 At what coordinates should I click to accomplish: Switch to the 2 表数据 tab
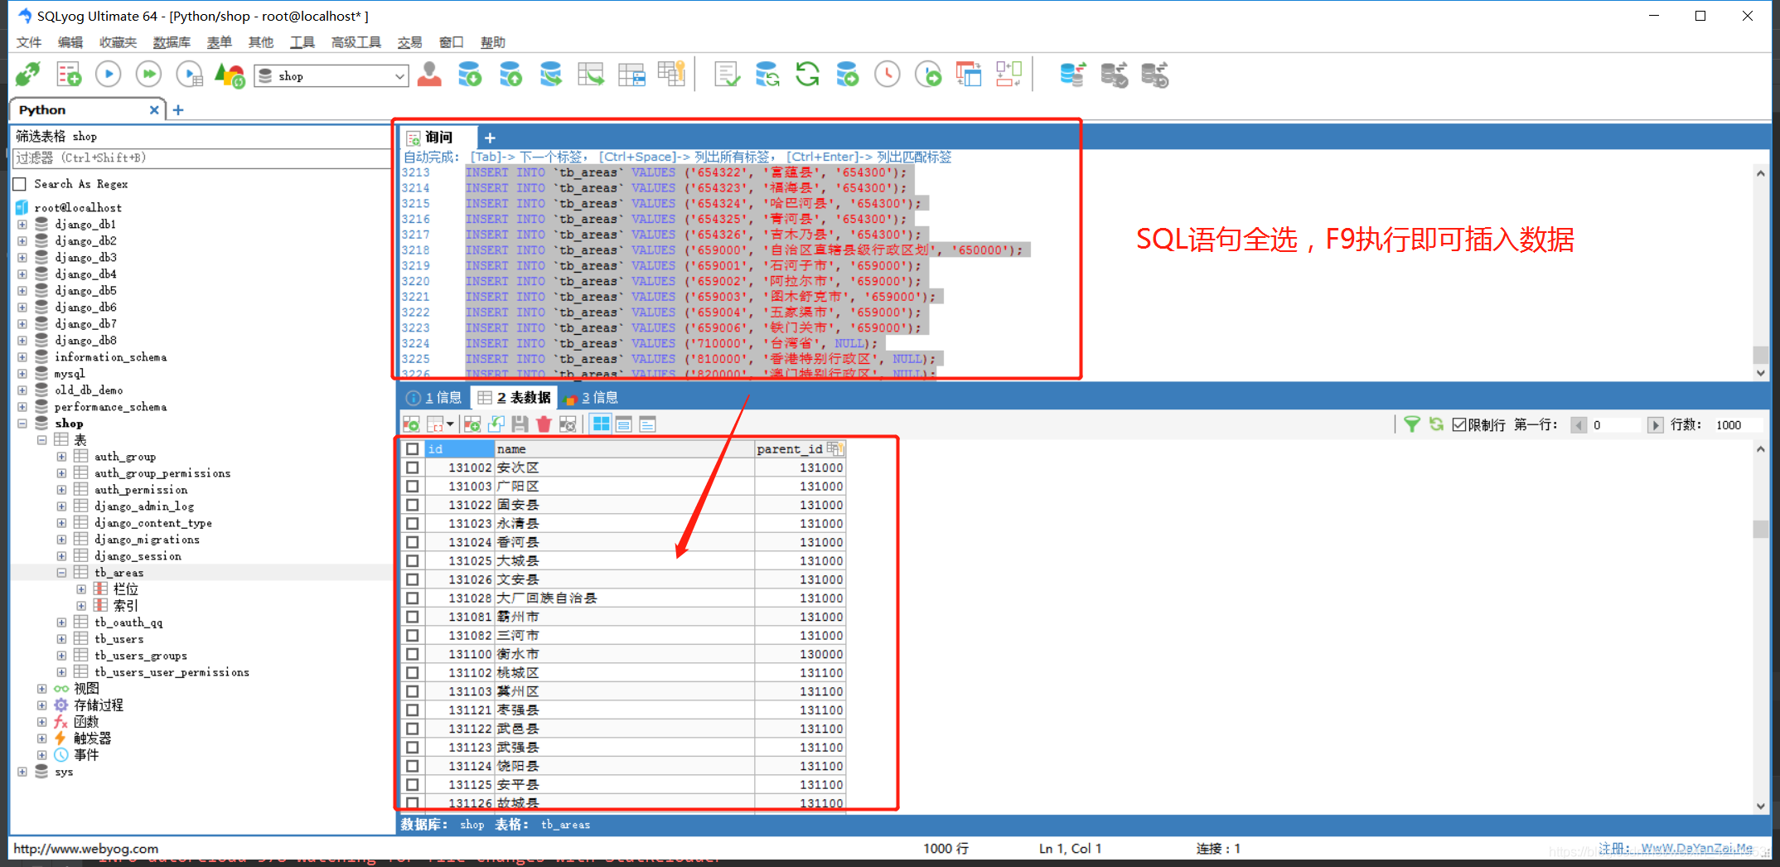[515, 398]
